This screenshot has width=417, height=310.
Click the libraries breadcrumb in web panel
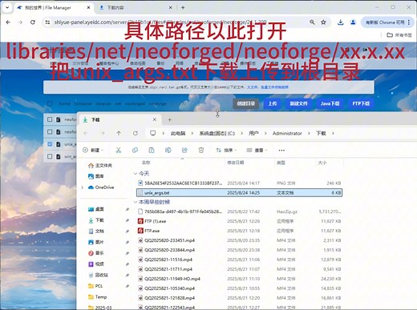pyautogui.click(x=103, y=103)
